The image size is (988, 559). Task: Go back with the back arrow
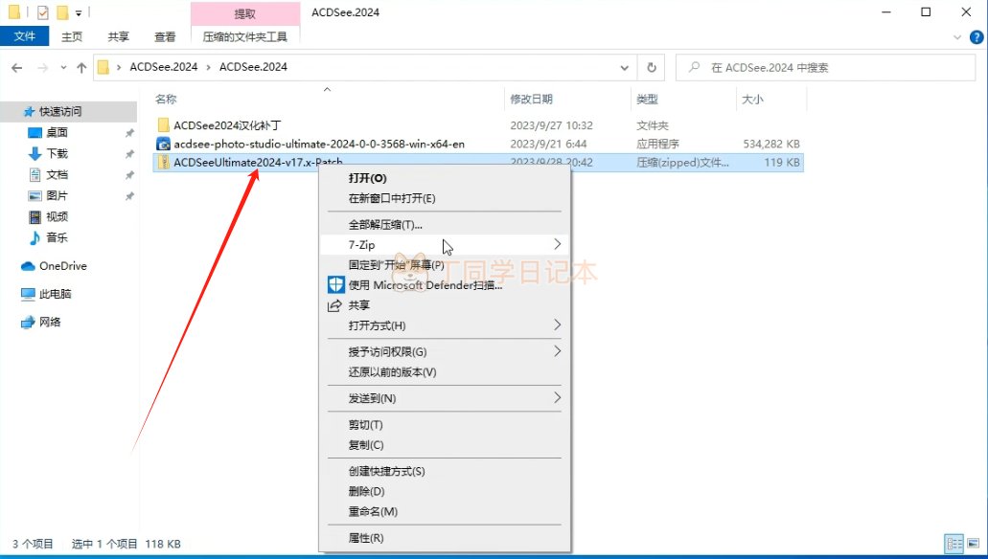[17, 67]
